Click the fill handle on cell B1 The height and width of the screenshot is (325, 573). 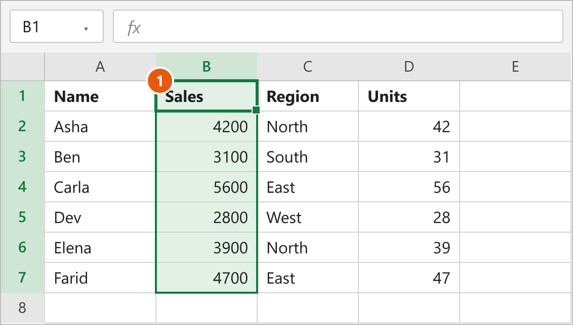(256, 110)
